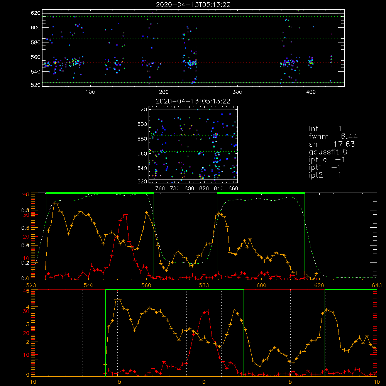
Task: Click the 580 x-axis label of profile plot
Action: (204, 285)
